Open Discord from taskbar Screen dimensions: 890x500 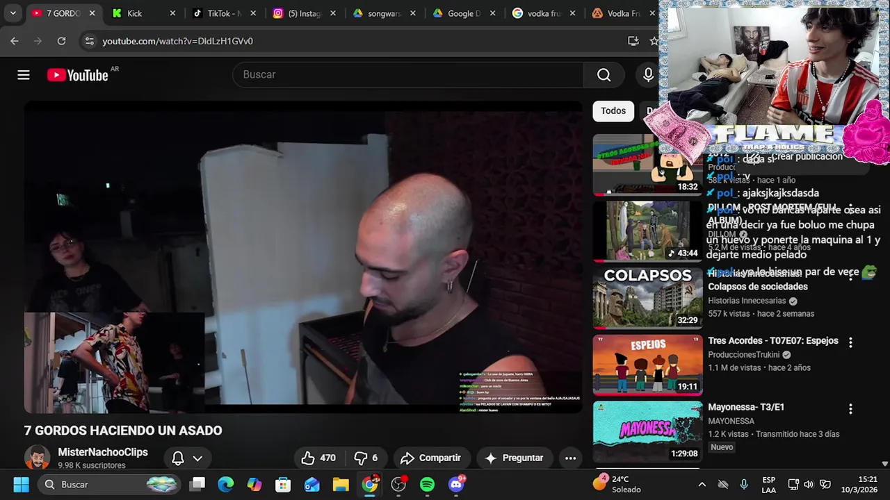[x=456, y=484]
